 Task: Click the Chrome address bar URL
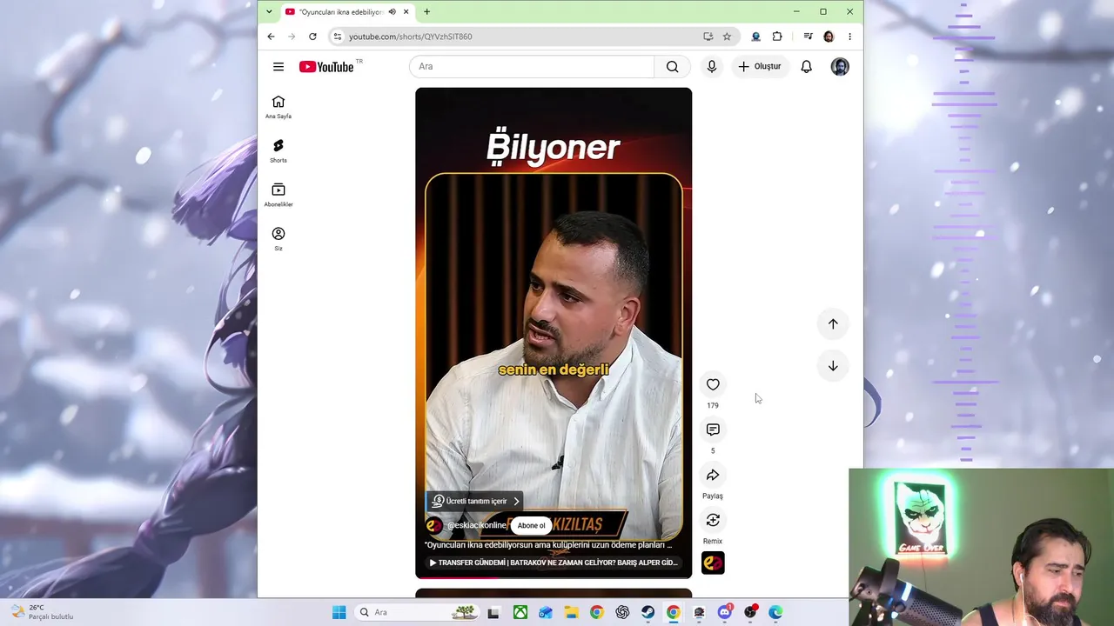(410, 37)
